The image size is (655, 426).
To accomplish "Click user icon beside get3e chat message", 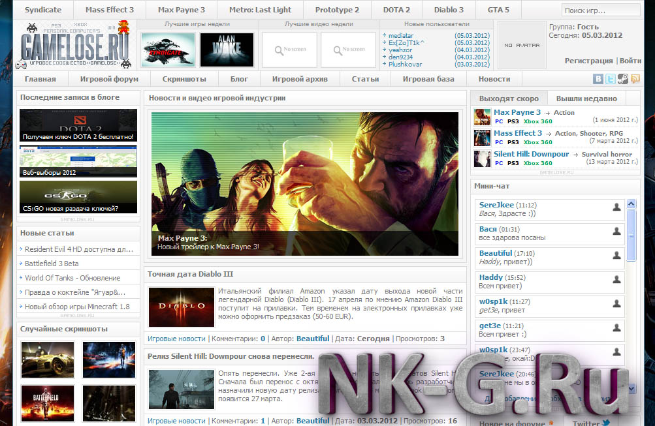I will tap(616, 328).
